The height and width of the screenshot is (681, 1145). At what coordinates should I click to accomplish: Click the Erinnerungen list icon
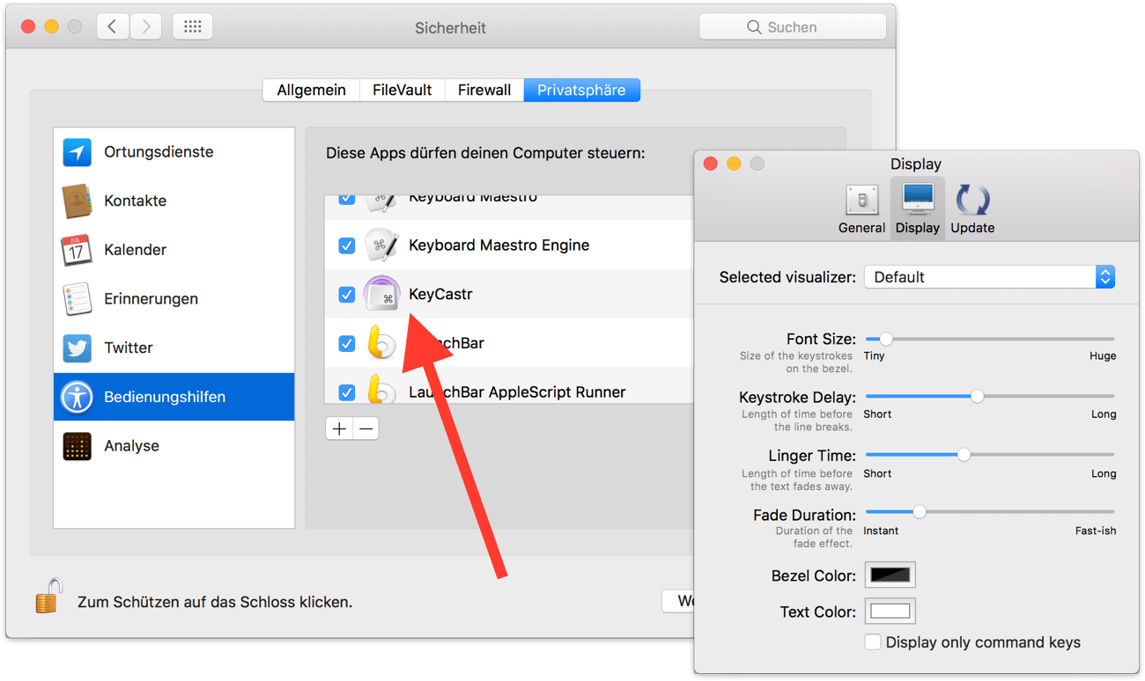pos(77,299)
